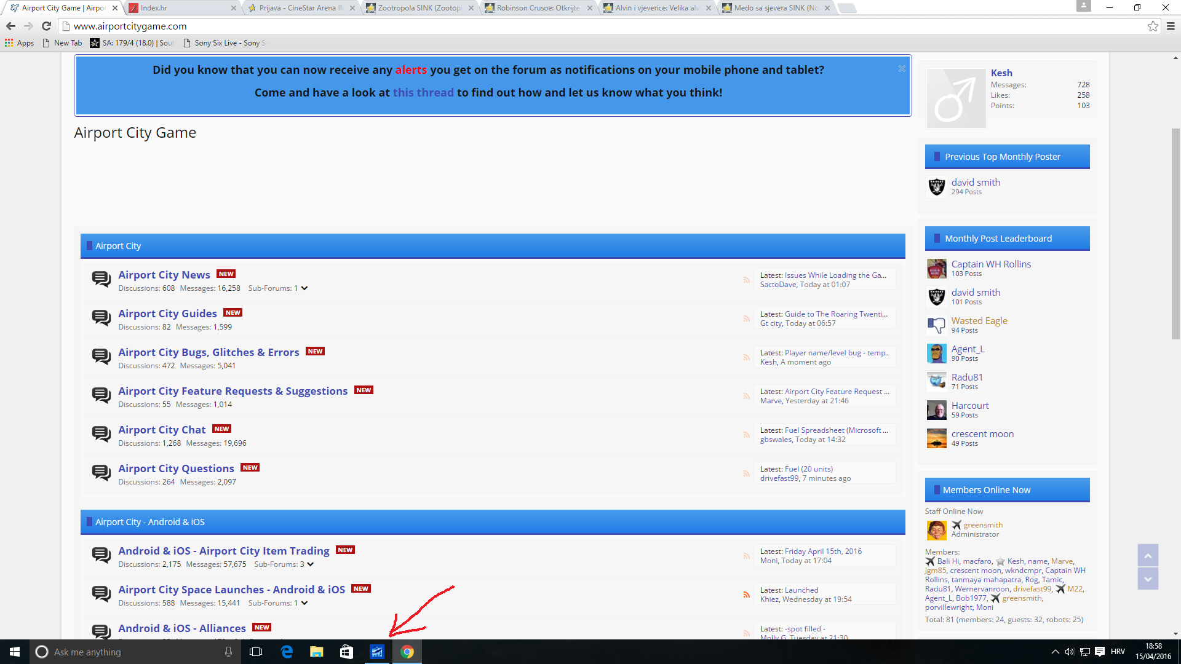This screenshot has width=1181, height=664.
Task: Click the page vertical scrollbar
Action: [x=1175, y=234]
